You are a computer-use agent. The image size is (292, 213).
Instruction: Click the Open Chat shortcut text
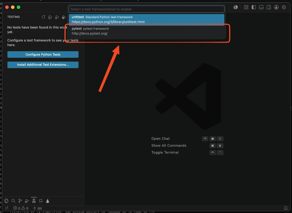point(161,139)
